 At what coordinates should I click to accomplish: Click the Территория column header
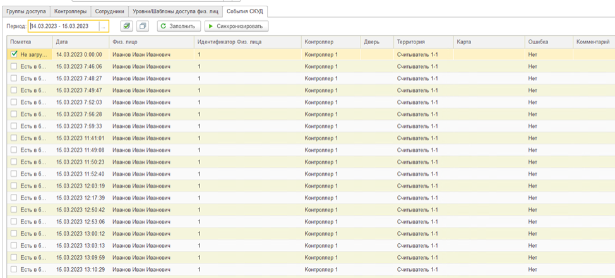tap(423, 42)
